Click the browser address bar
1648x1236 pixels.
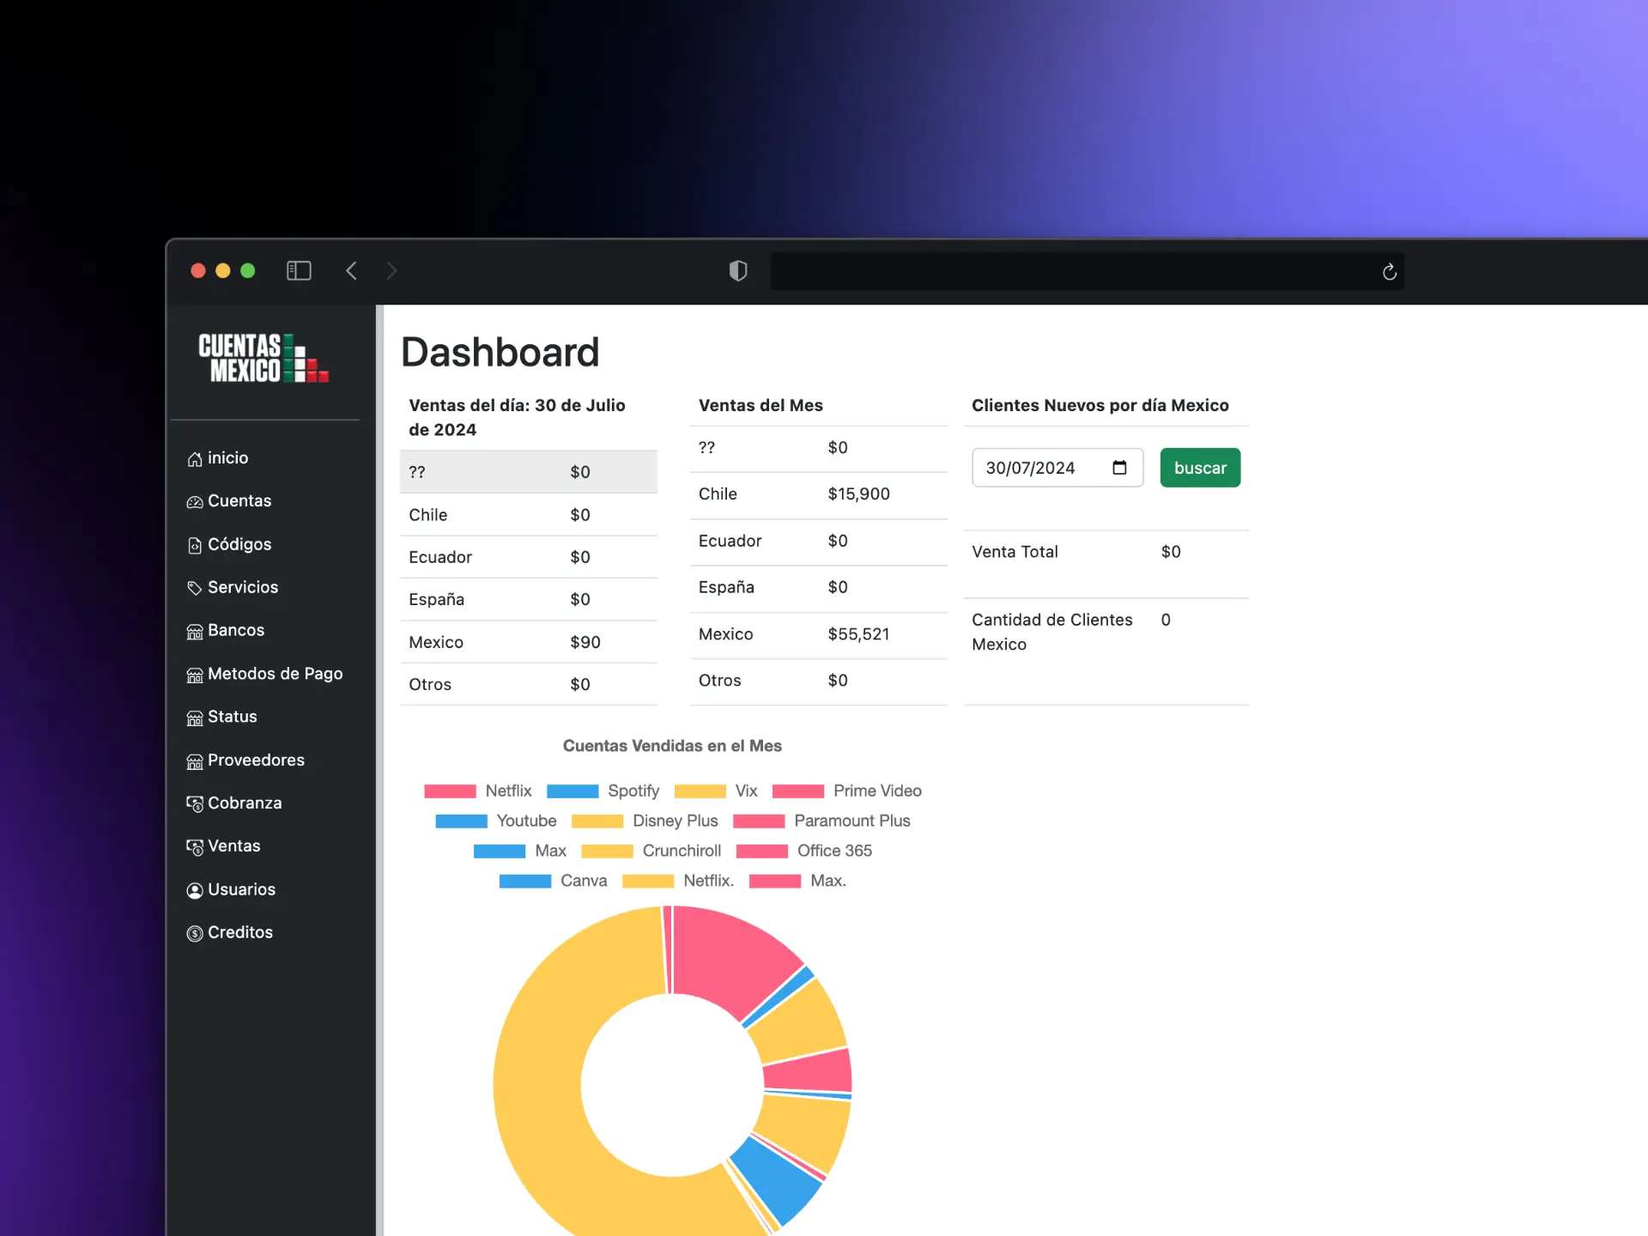tap(1087, 271)
